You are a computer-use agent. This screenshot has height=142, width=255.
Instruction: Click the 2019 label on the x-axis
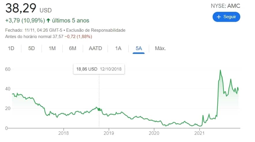pos(109,133)
